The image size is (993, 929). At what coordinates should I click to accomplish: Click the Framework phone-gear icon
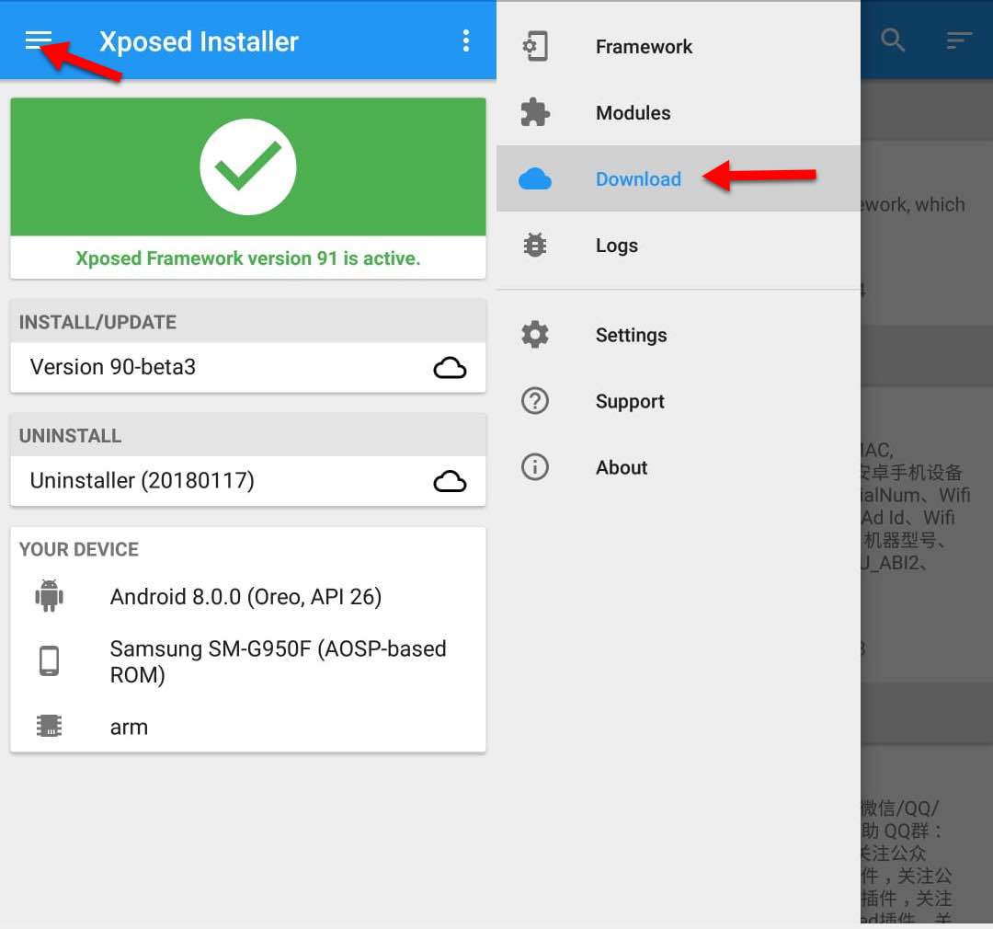535,46
